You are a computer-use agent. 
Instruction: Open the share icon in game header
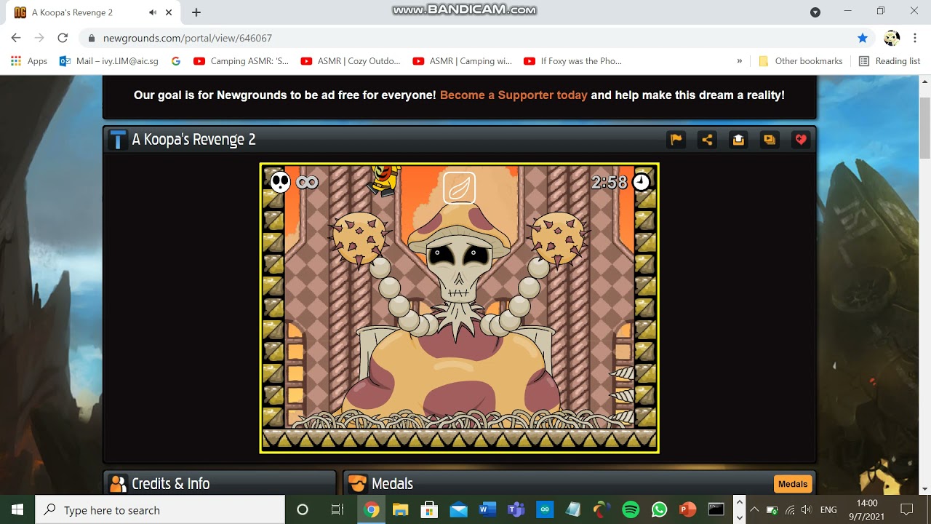click(707, 140)
